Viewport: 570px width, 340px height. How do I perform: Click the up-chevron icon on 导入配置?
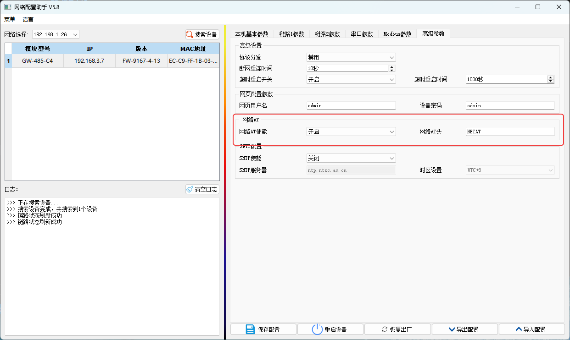[x=519, y=329]
